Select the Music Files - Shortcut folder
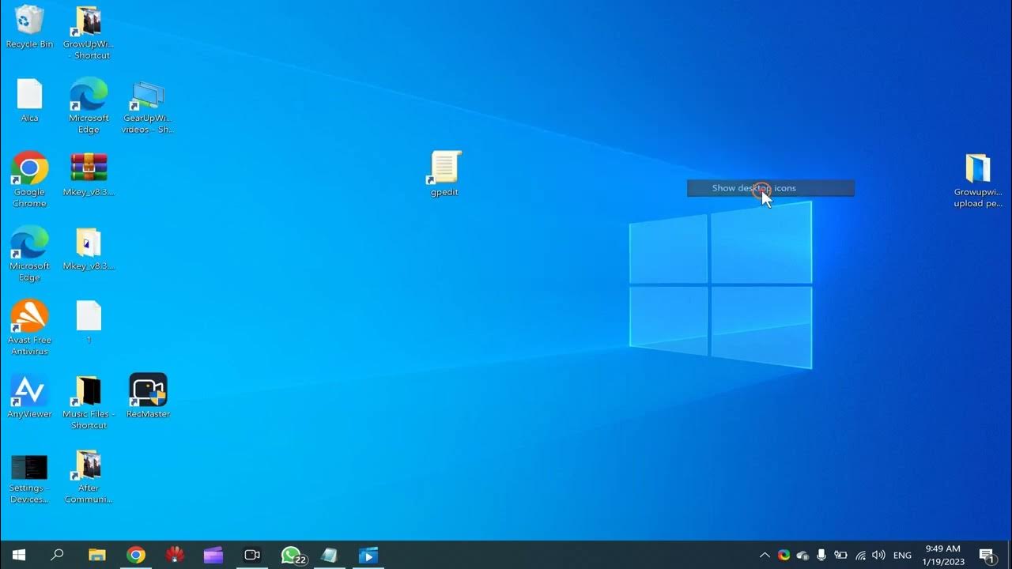 click(x=89, y=401)
